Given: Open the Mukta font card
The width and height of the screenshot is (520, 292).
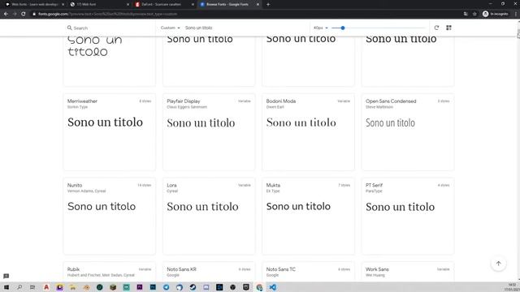Looking at the screenshot, I should coord(308,217).
